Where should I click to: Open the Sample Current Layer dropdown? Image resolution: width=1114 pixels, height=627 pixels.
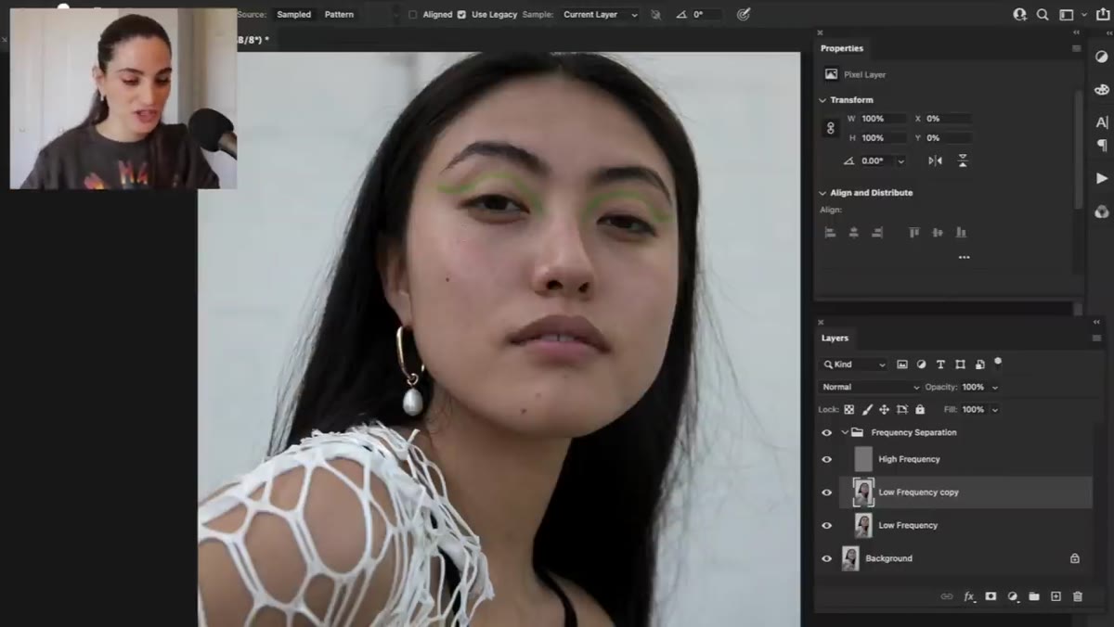601,15
